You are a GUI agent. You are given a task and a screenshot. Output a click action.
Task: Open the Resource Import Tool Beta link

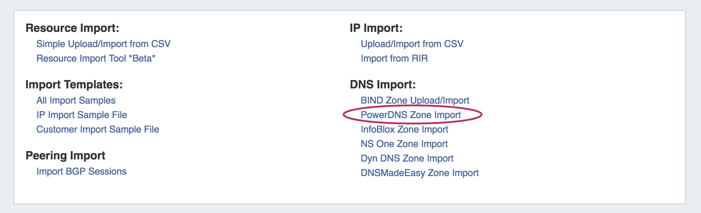click(x=96, y=58)
